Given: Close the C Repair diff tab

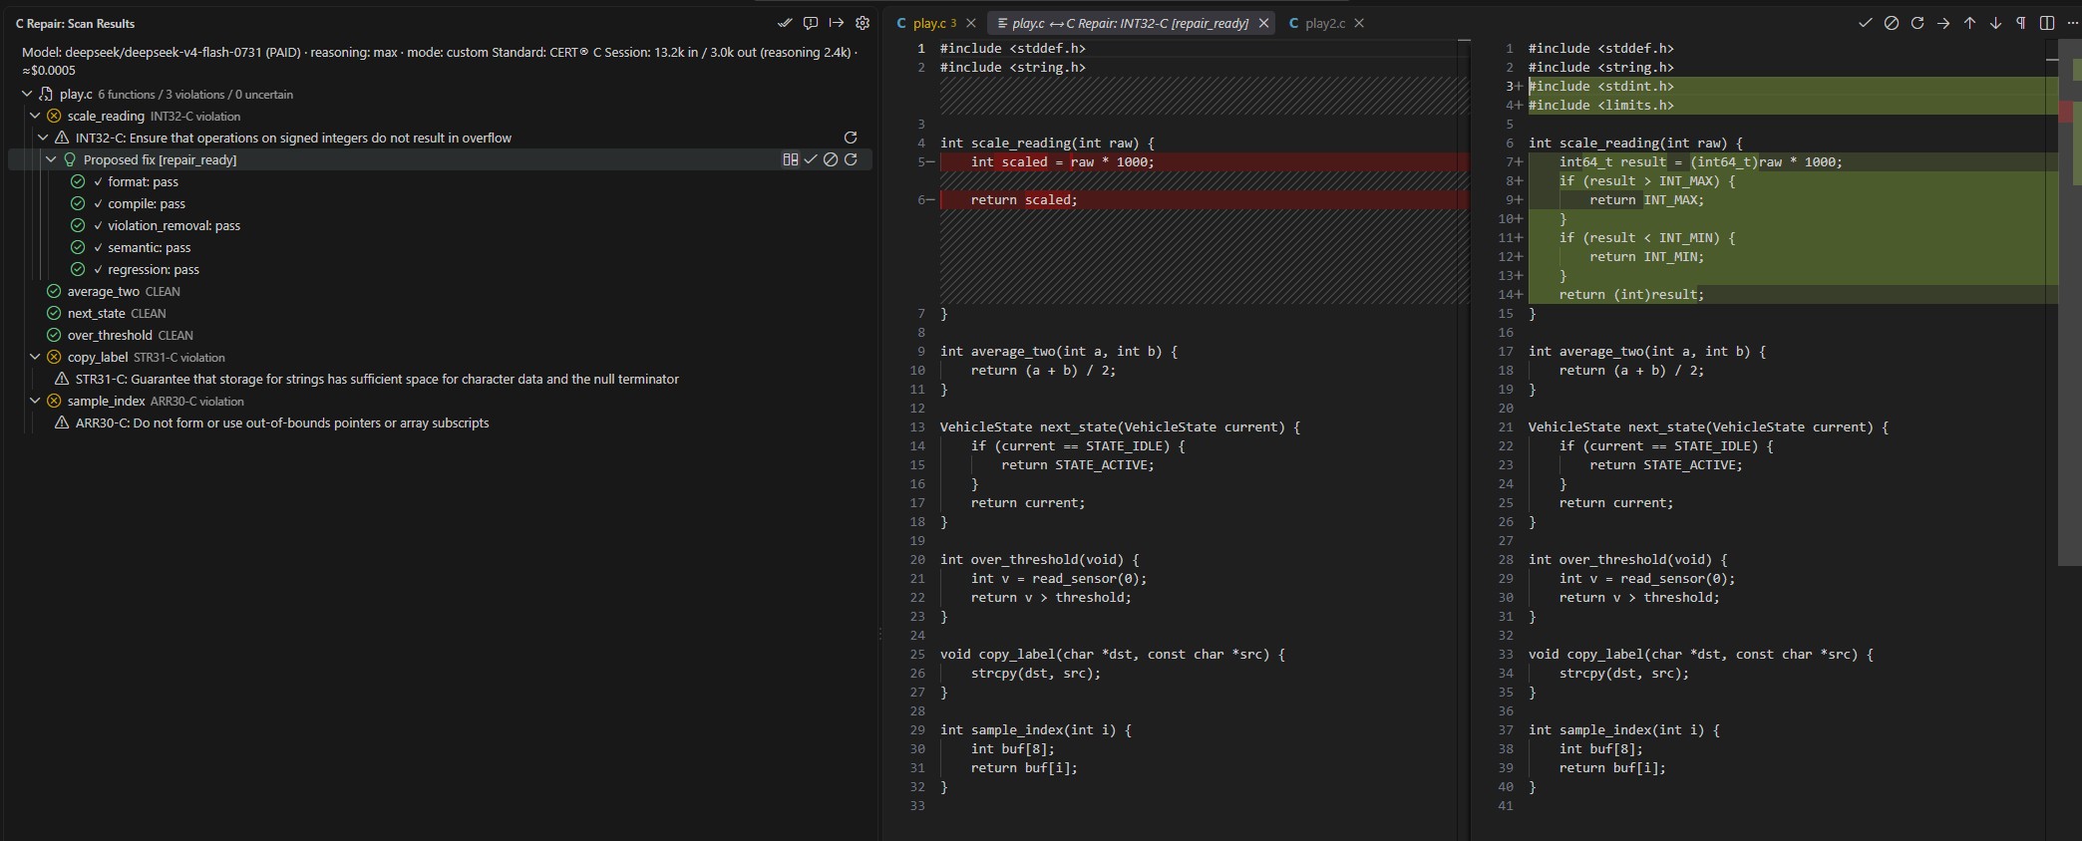Looking at the screenshot, I should [1263, 23].
